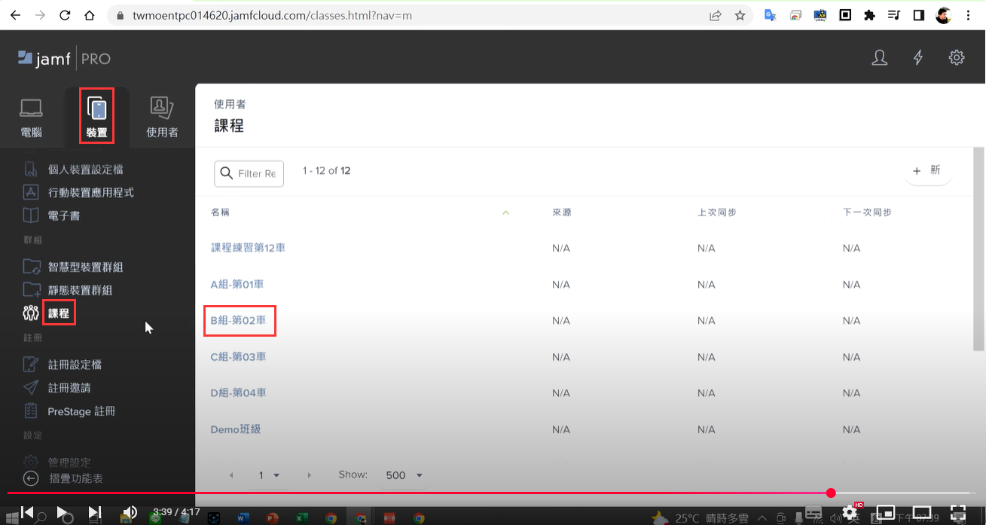
Task: Click the Jamf Pro user account icon
Action: coord(879,58)
